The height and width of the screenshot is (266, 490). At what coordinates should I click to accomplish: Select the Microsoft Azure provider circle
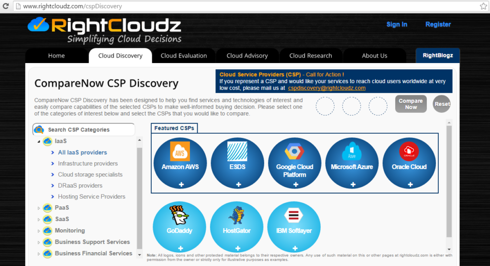352,163
